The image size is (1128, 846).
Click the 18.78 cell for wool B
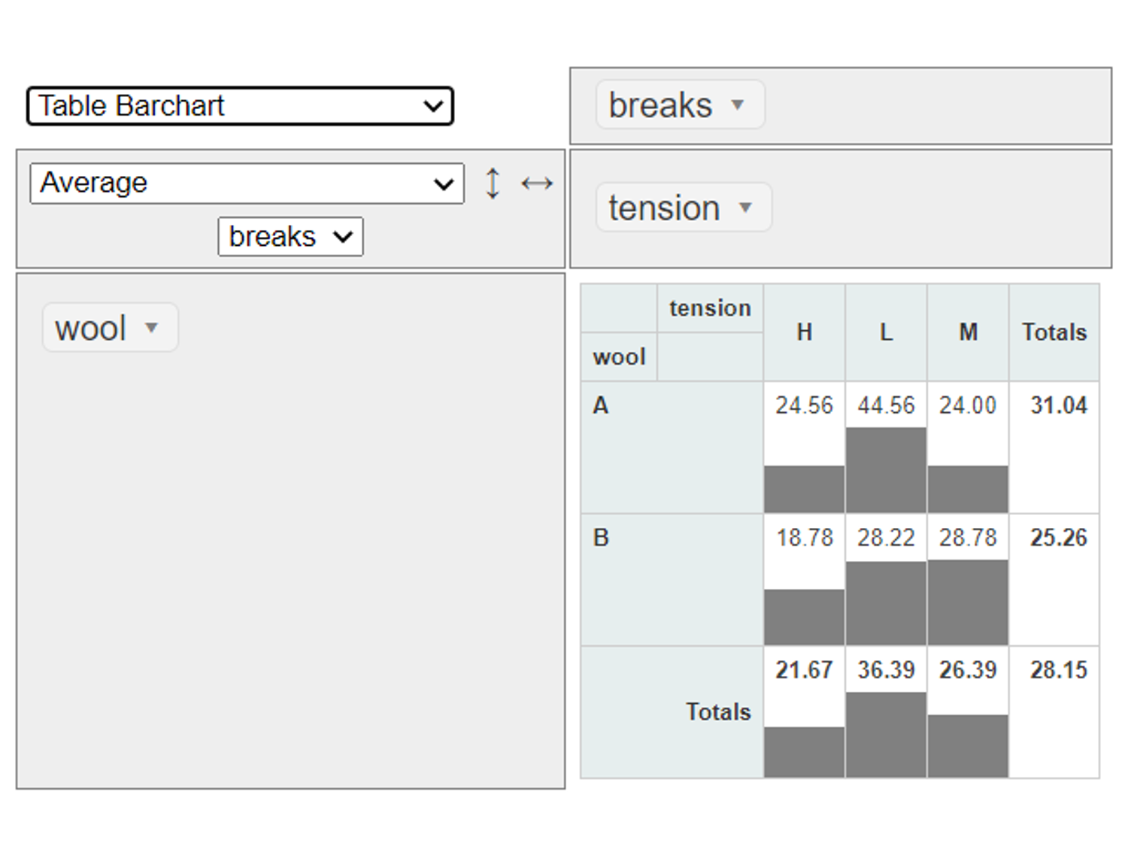tap(804, 538)
